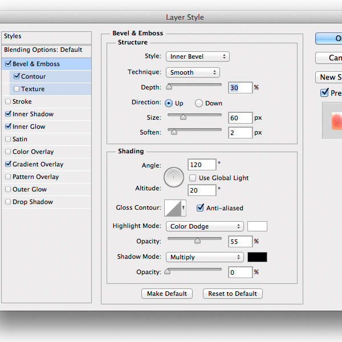
Task: Click the Reset to Default button
Action: click(233, 294)
